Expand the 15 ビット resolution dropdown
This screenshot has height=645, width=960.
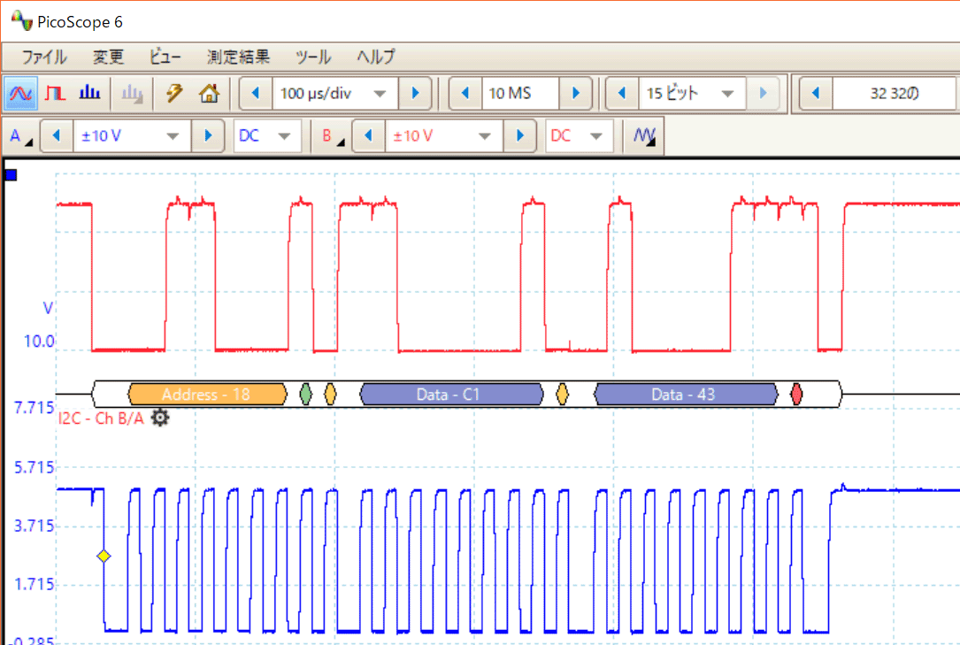pos(728,94)
